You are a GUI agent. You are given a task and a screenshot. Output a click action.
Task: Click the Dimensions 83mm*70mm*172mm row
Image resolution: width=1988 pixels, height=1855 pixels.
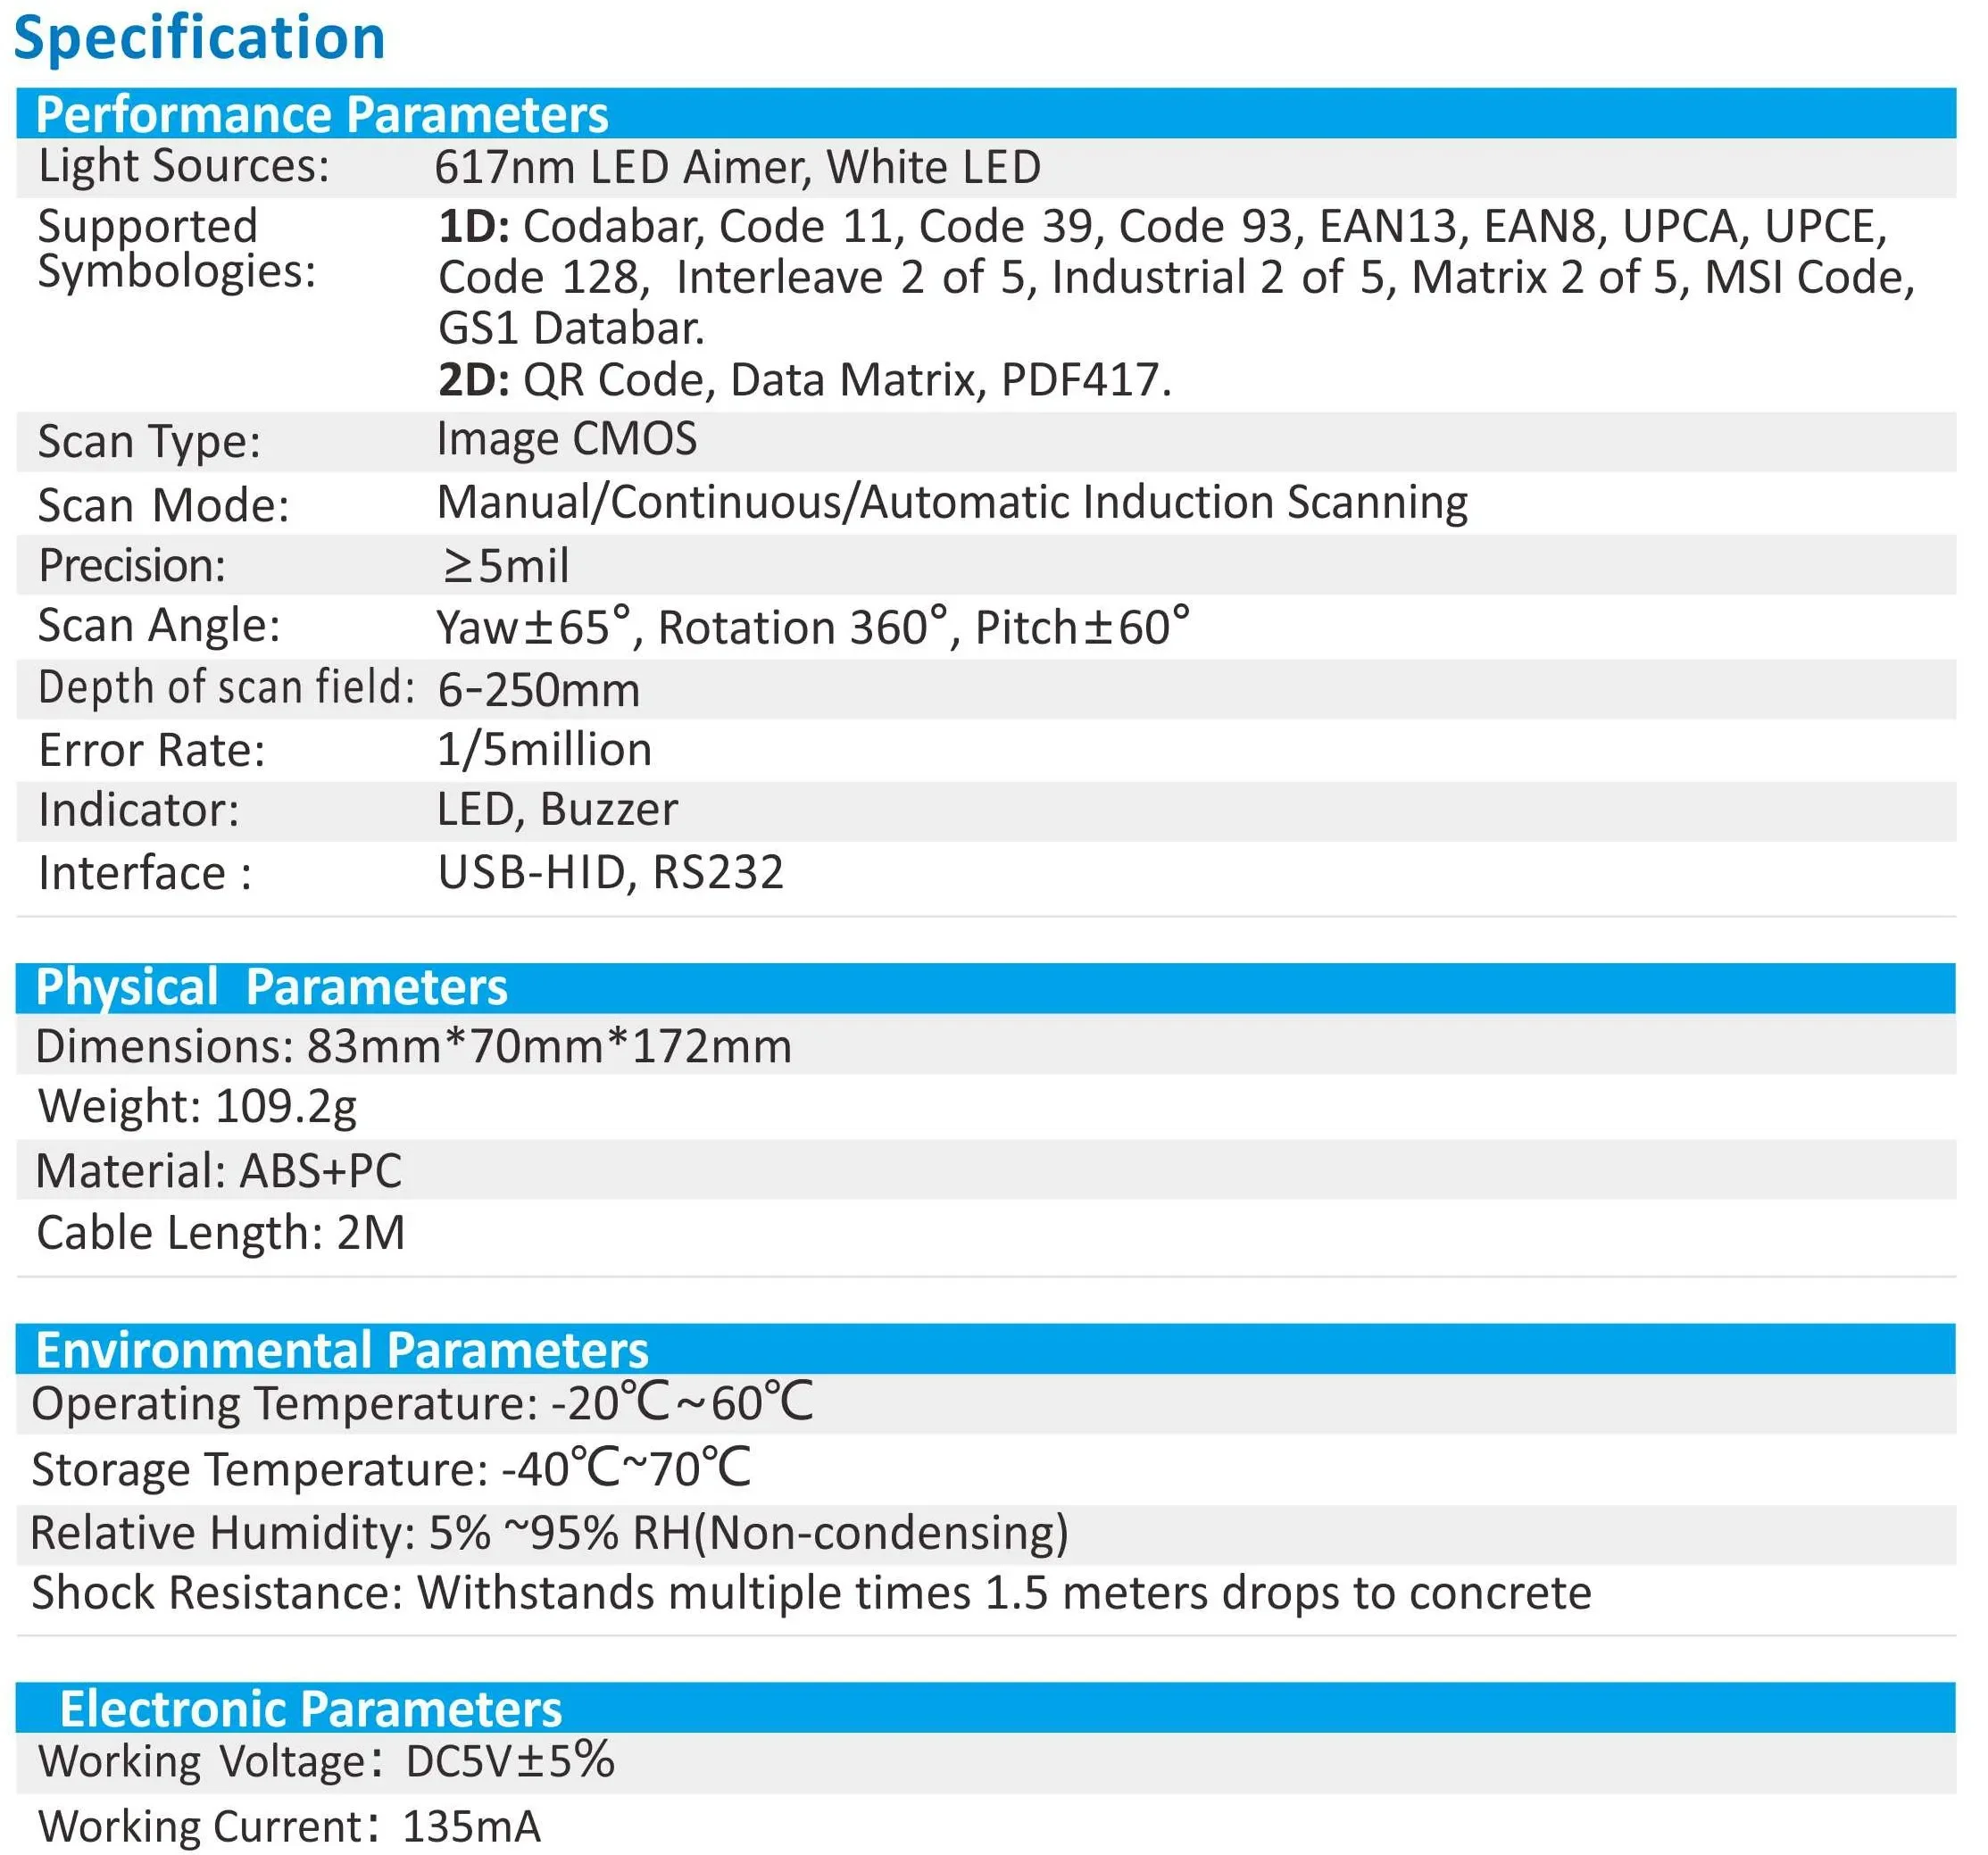point(413,1046)
